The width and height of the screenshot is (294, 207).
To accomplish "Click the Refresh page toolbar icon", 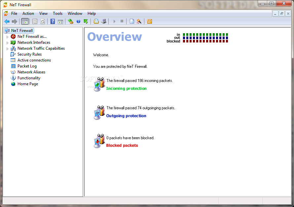I will [x=43, y=21].
